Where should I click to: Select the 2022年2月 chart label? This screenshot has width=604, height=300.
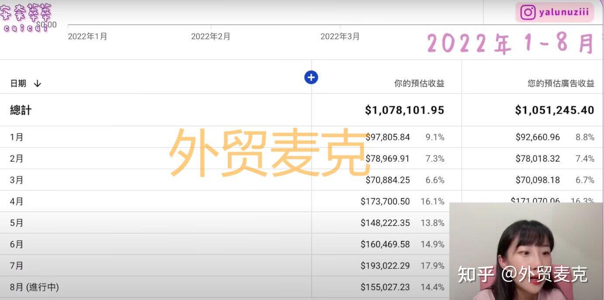tap(210, 37)
